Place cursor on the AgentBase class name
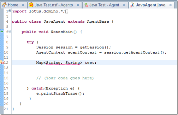Screen dimensions: 178x115 [98, 21]
